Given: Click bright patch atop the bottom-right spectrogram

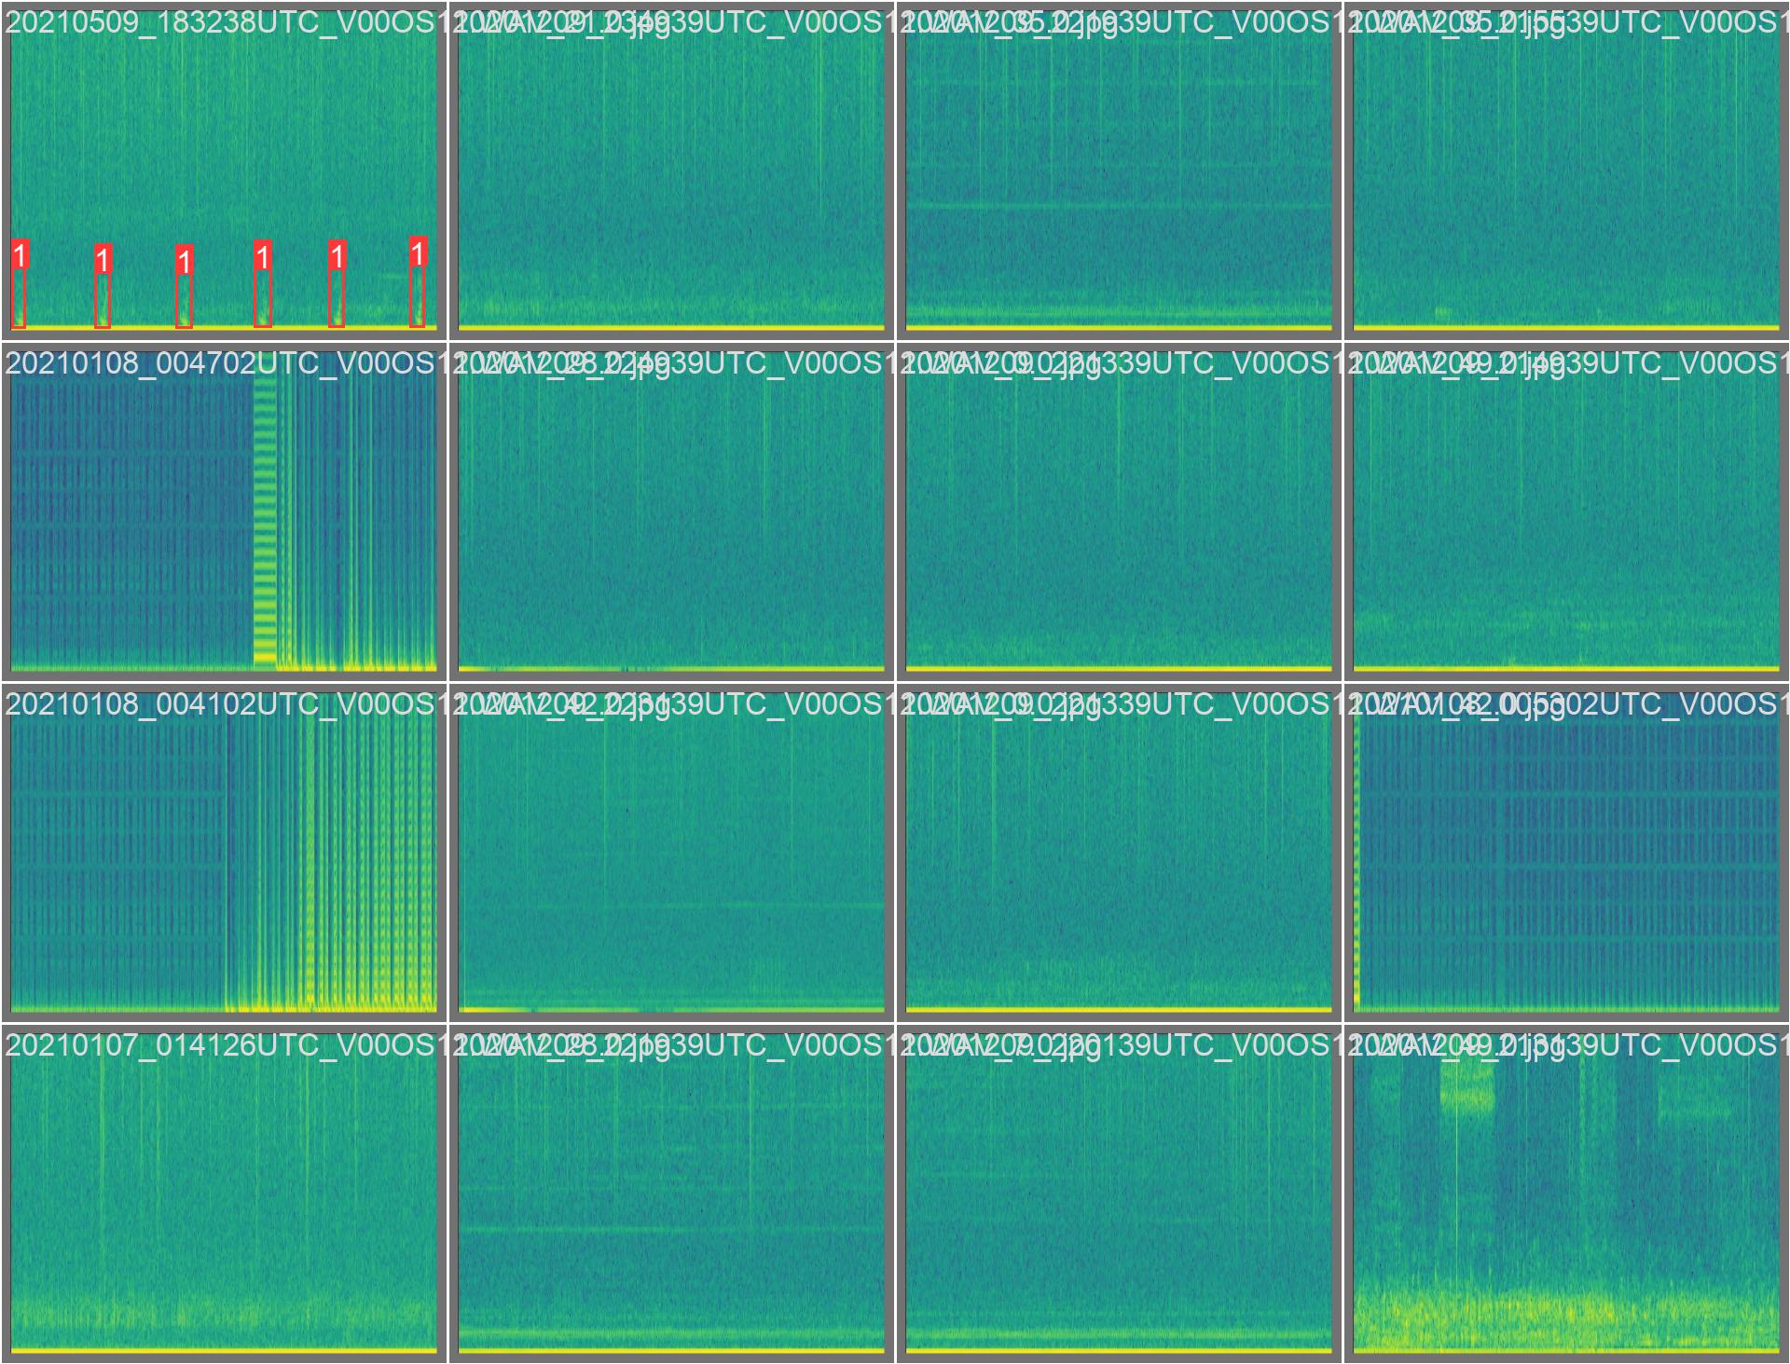Looking at the screenshot, I should (x=1467, y=1088).
